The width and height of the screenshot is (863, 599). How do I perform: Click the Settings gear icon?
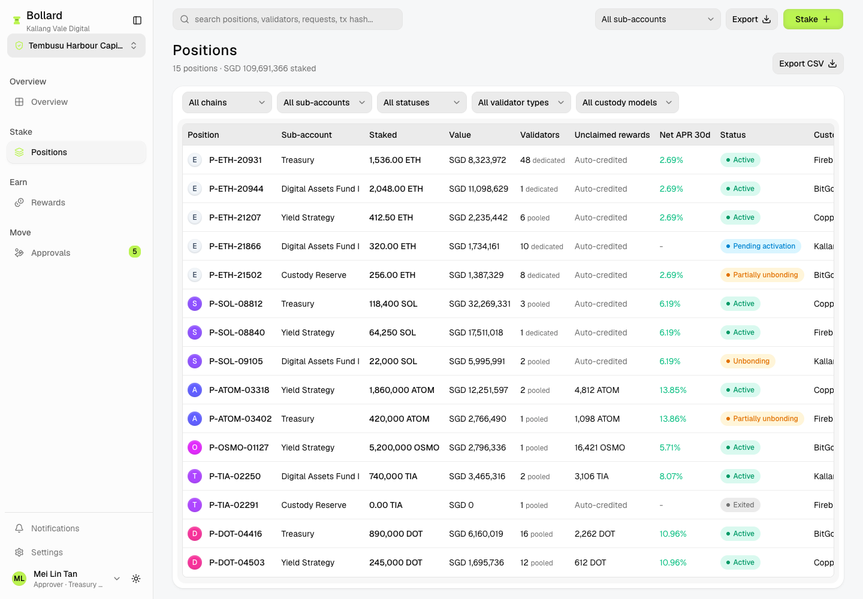tap(19, 552)
